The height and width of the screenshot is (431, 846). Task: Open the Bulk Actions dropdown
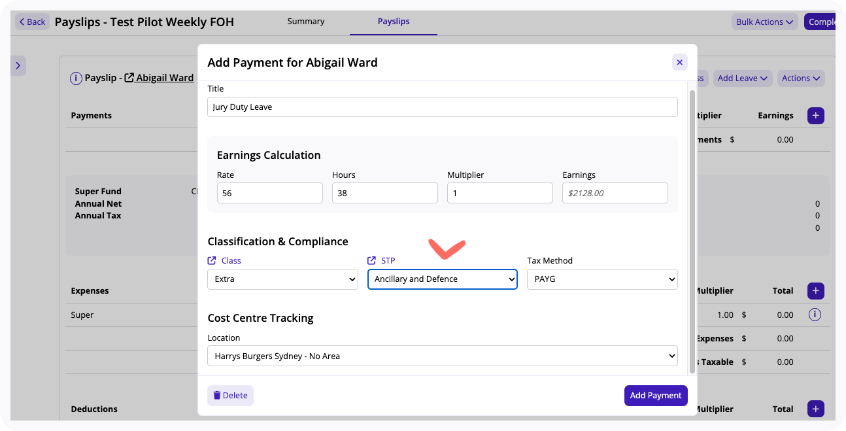click(x=764, y=22)
